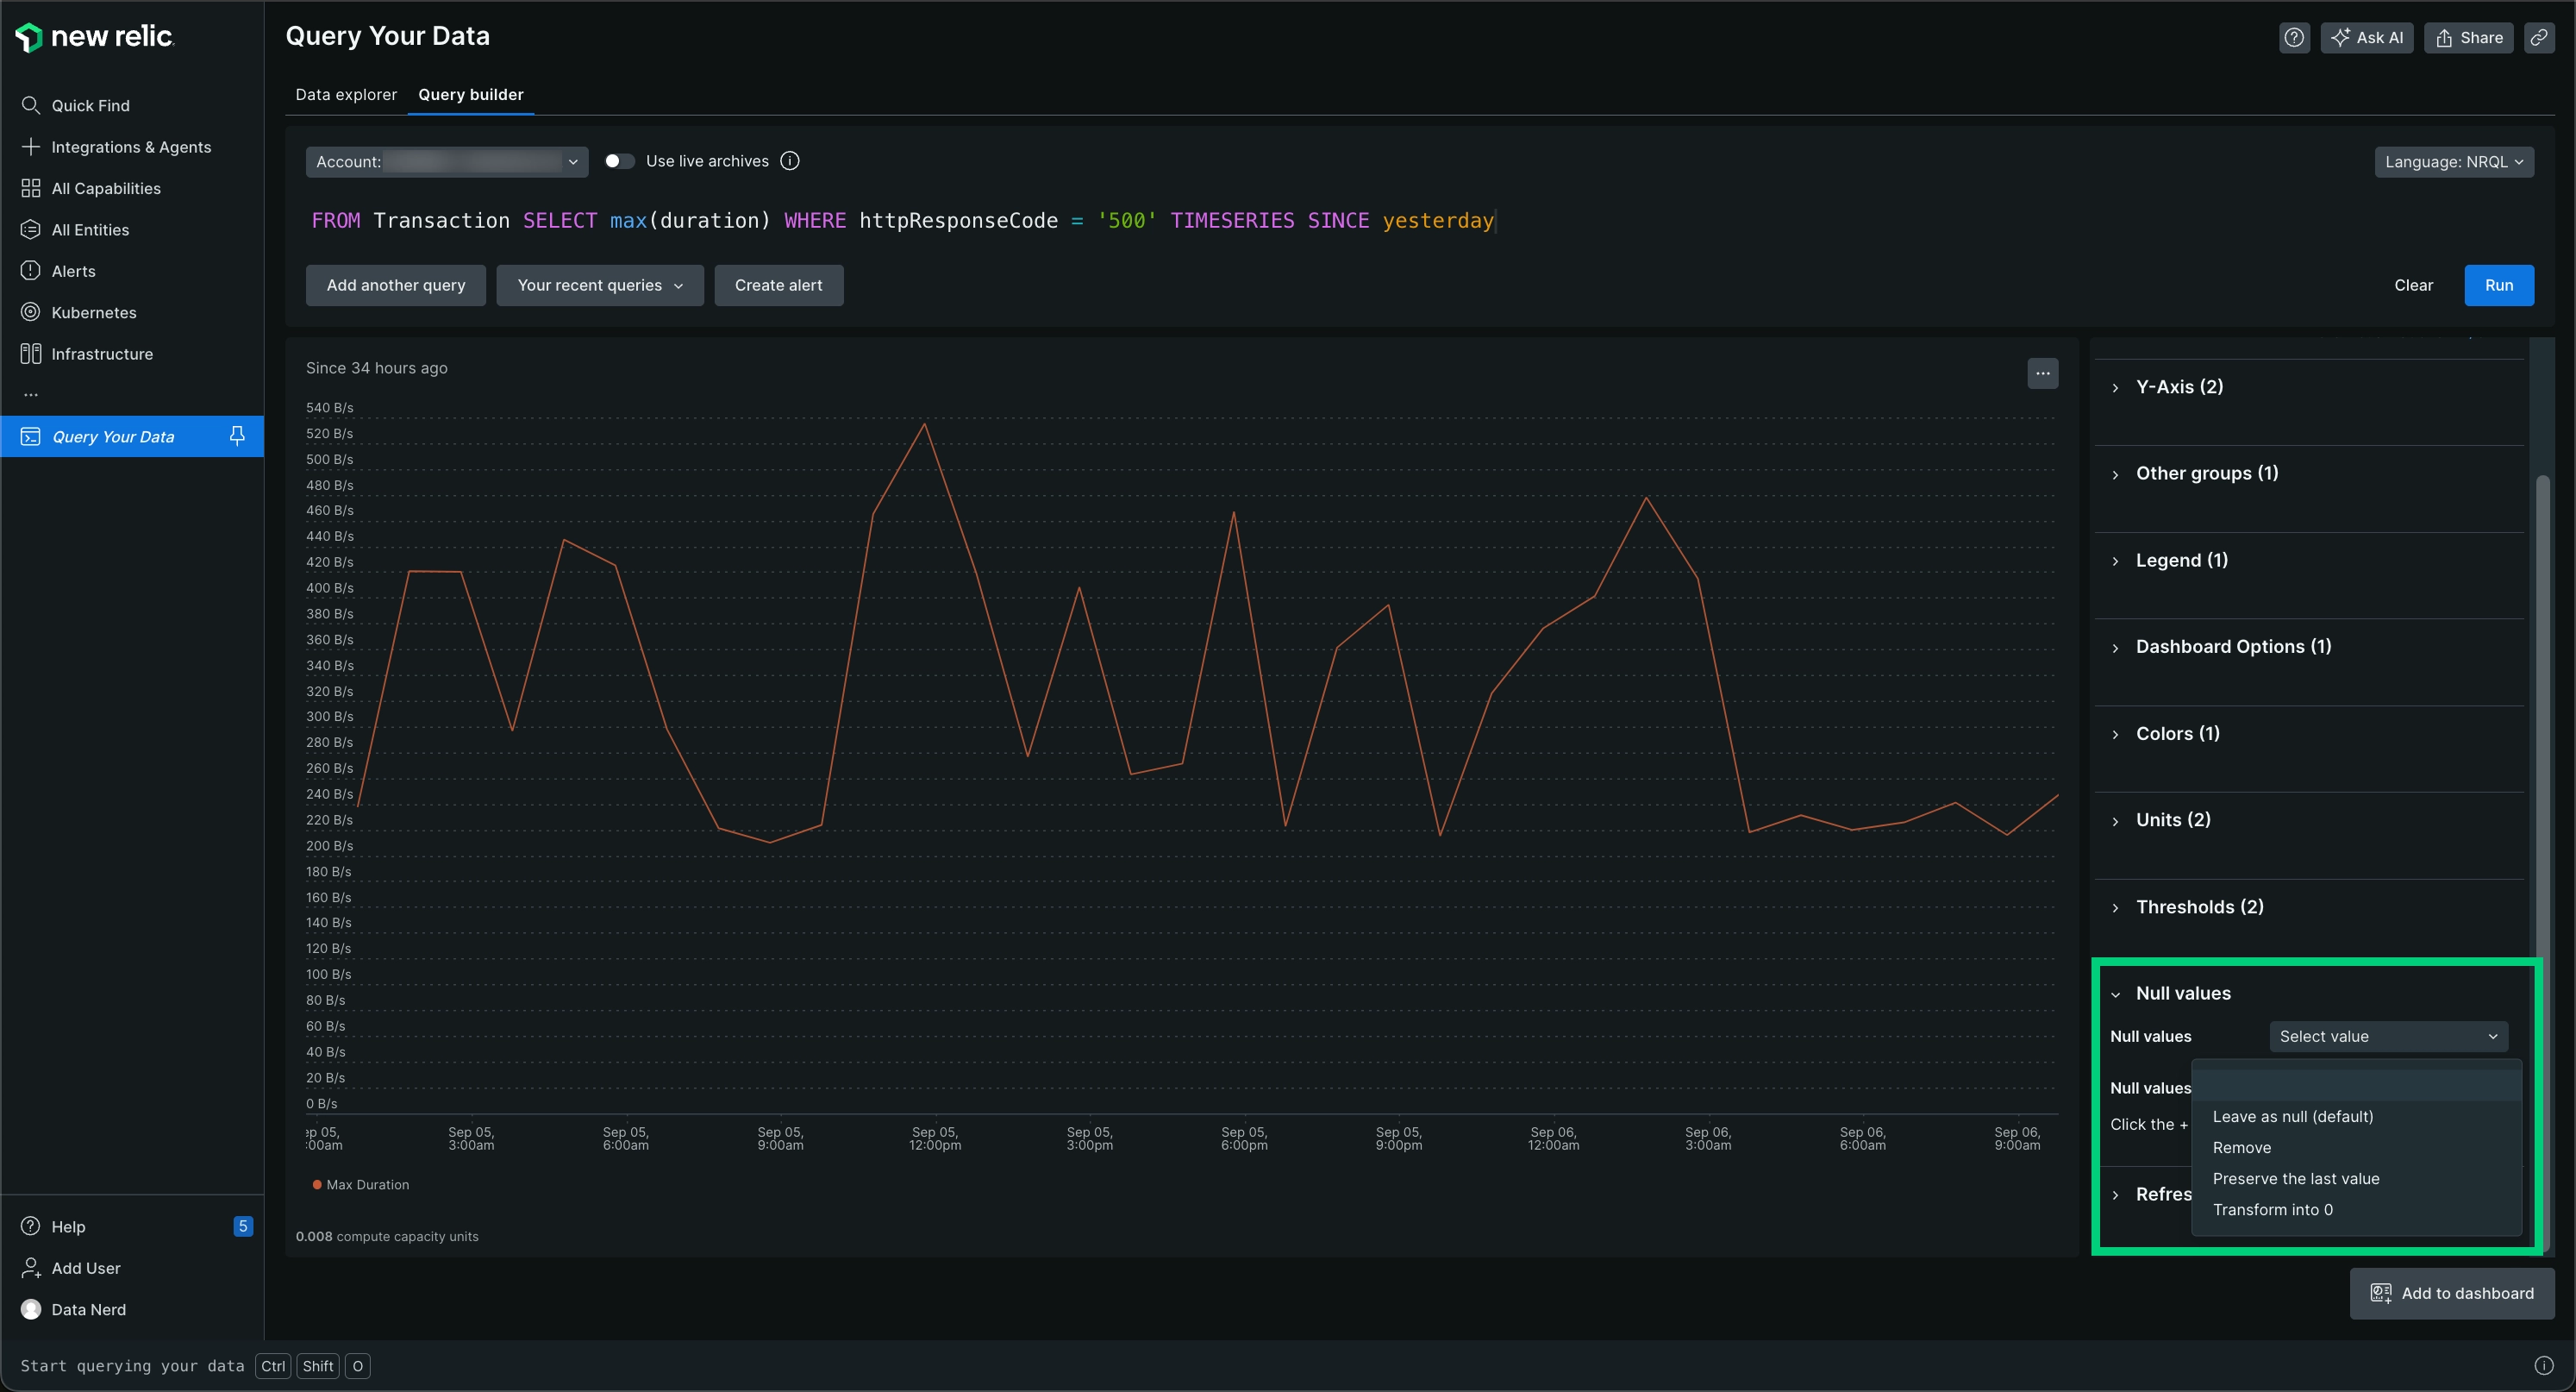The height and width of the screenshot is (1392, 2576).
Task: Open the Help menu
Action: [x=68, y=1226]
